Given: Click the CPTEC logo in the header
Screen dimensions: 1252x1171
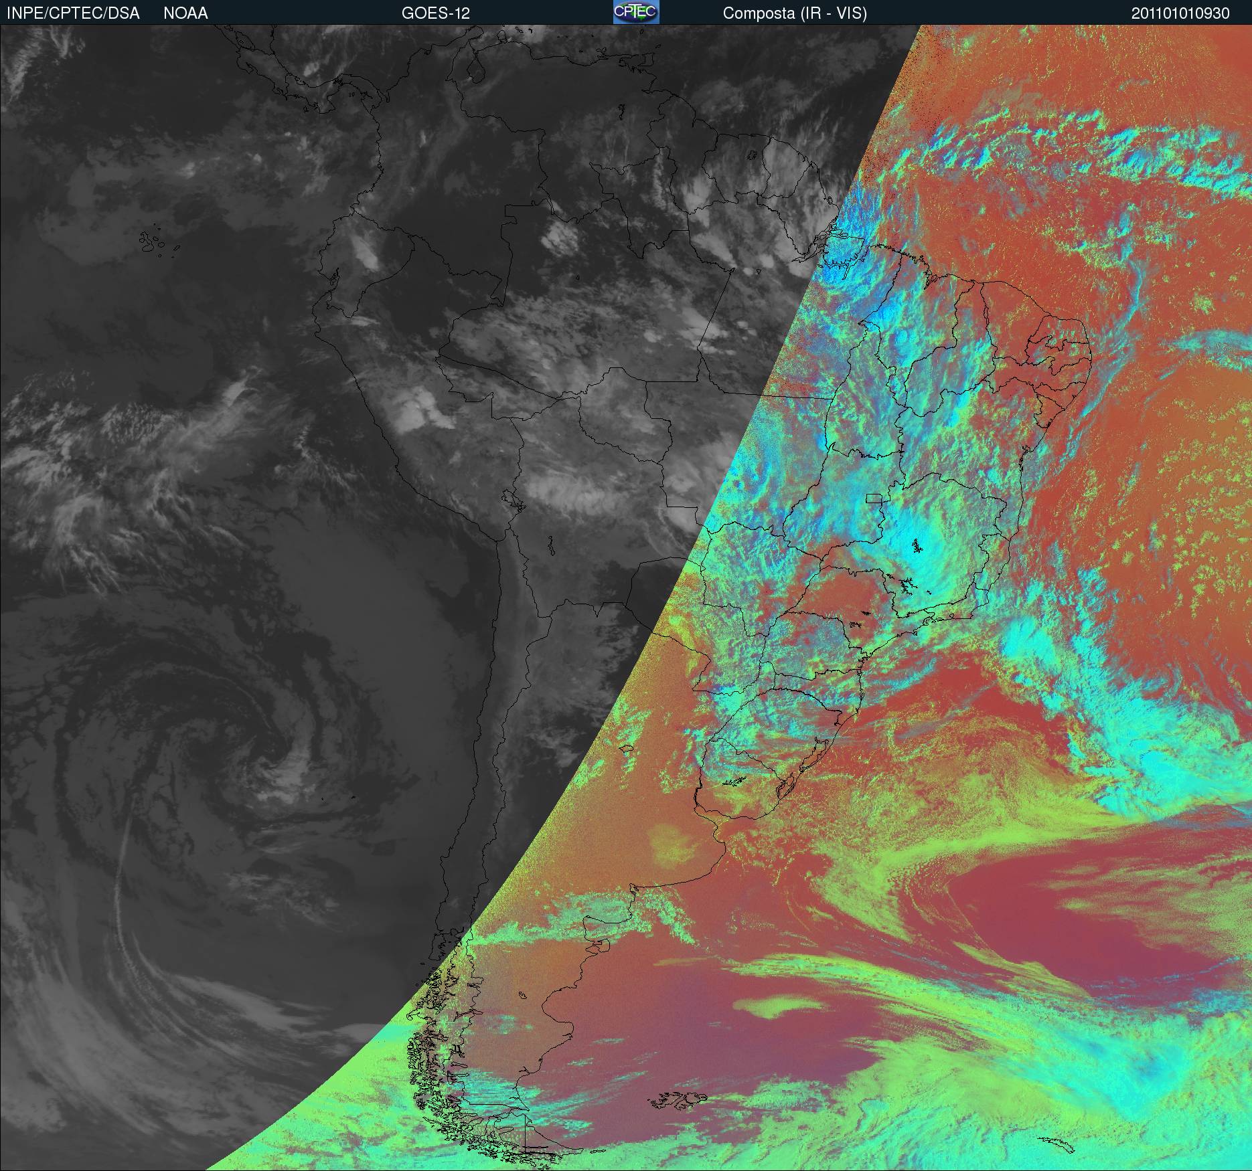Looking at the screenshot, I should pos(636,12).
